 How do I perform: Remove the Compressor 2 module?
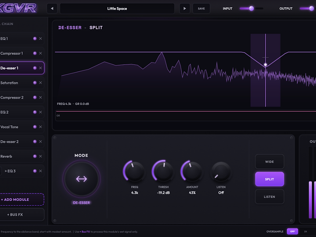(x=40, y=97)
